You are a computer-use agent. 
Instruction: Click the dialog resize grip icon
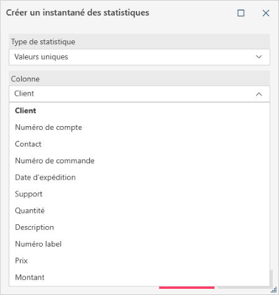(x=274, y=290)
